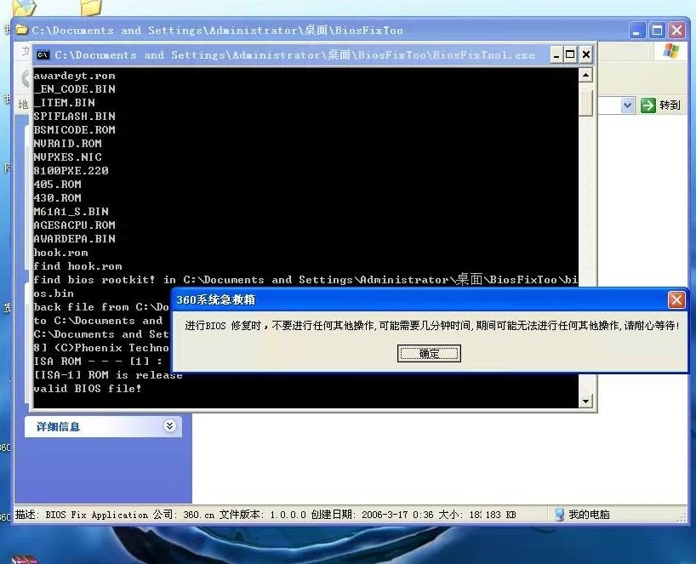This screenshot has height=564, width=696.
Task: Click the status bar text '183 KB'
Action: (500, 515)
